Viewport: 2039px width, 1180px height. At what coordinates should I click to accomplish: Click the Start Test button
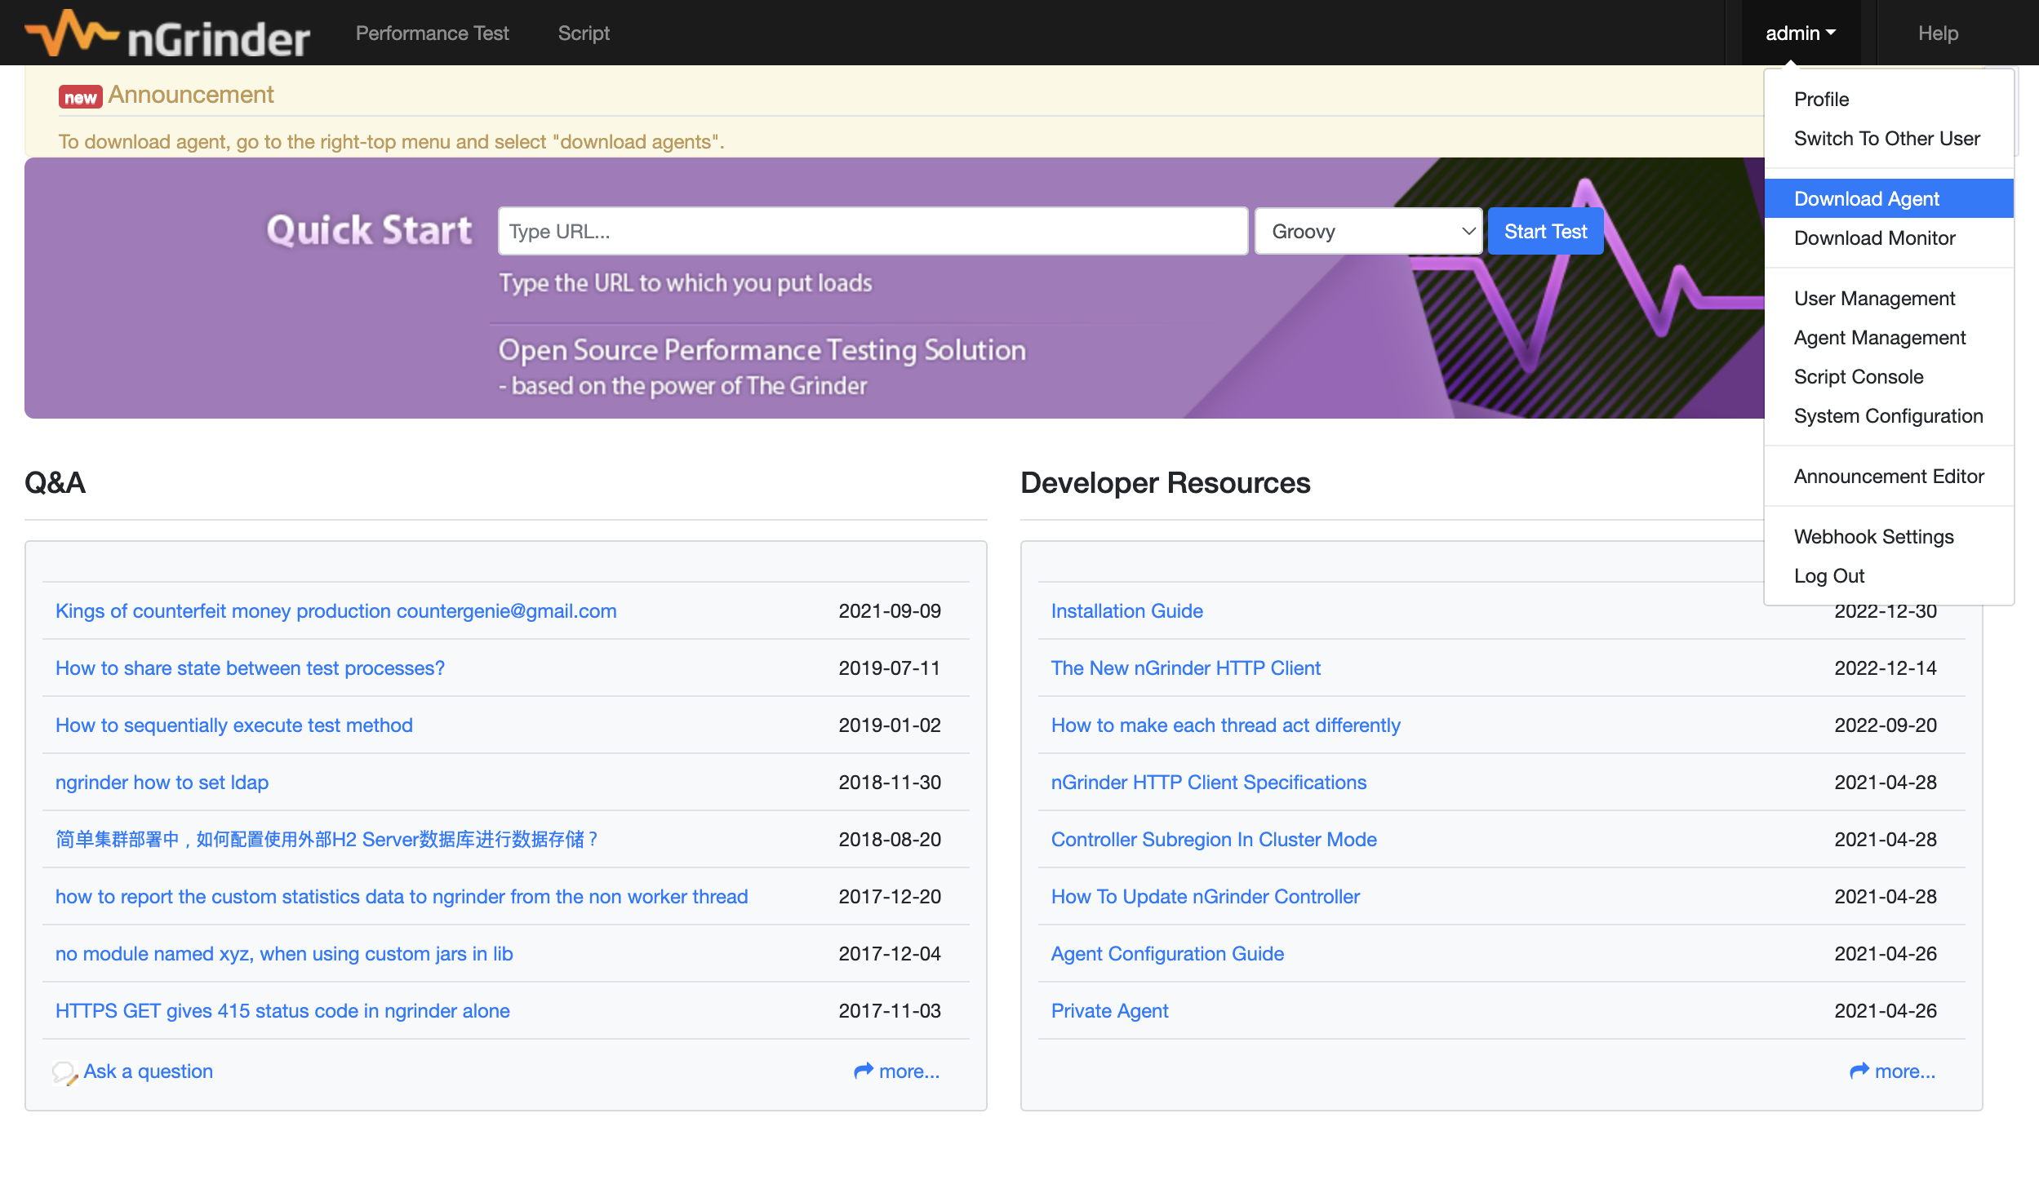1545,232
